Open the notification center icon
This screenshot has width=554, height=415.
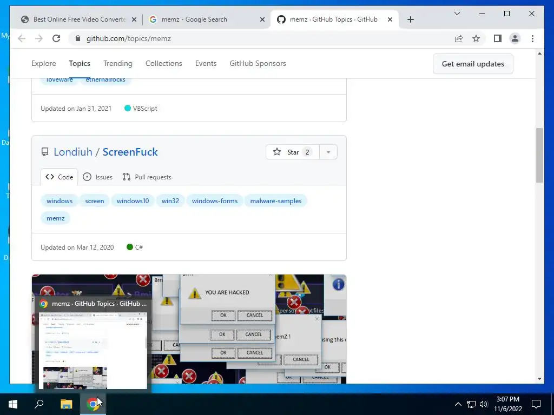(x=536, y=404)
